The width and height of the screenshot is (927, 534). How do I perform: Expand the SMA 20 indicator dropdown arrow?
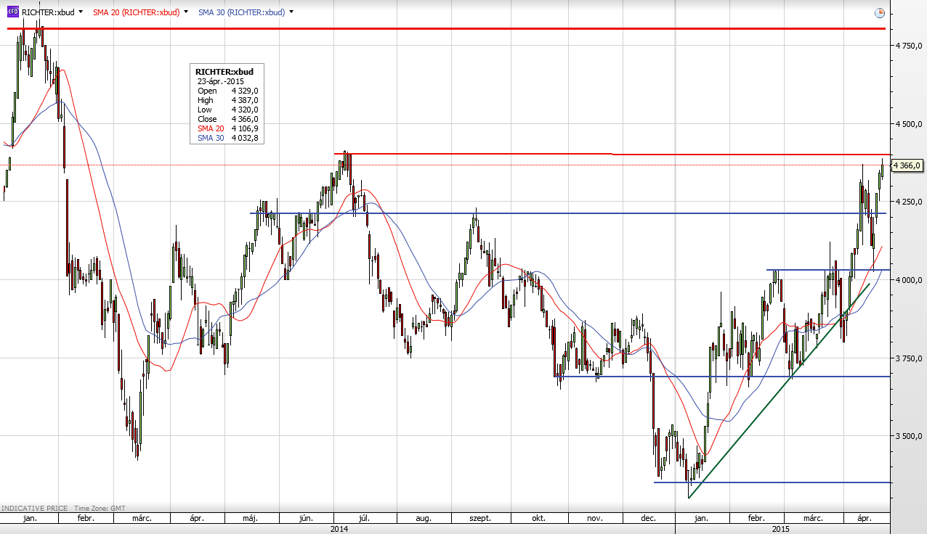[186, 12]
